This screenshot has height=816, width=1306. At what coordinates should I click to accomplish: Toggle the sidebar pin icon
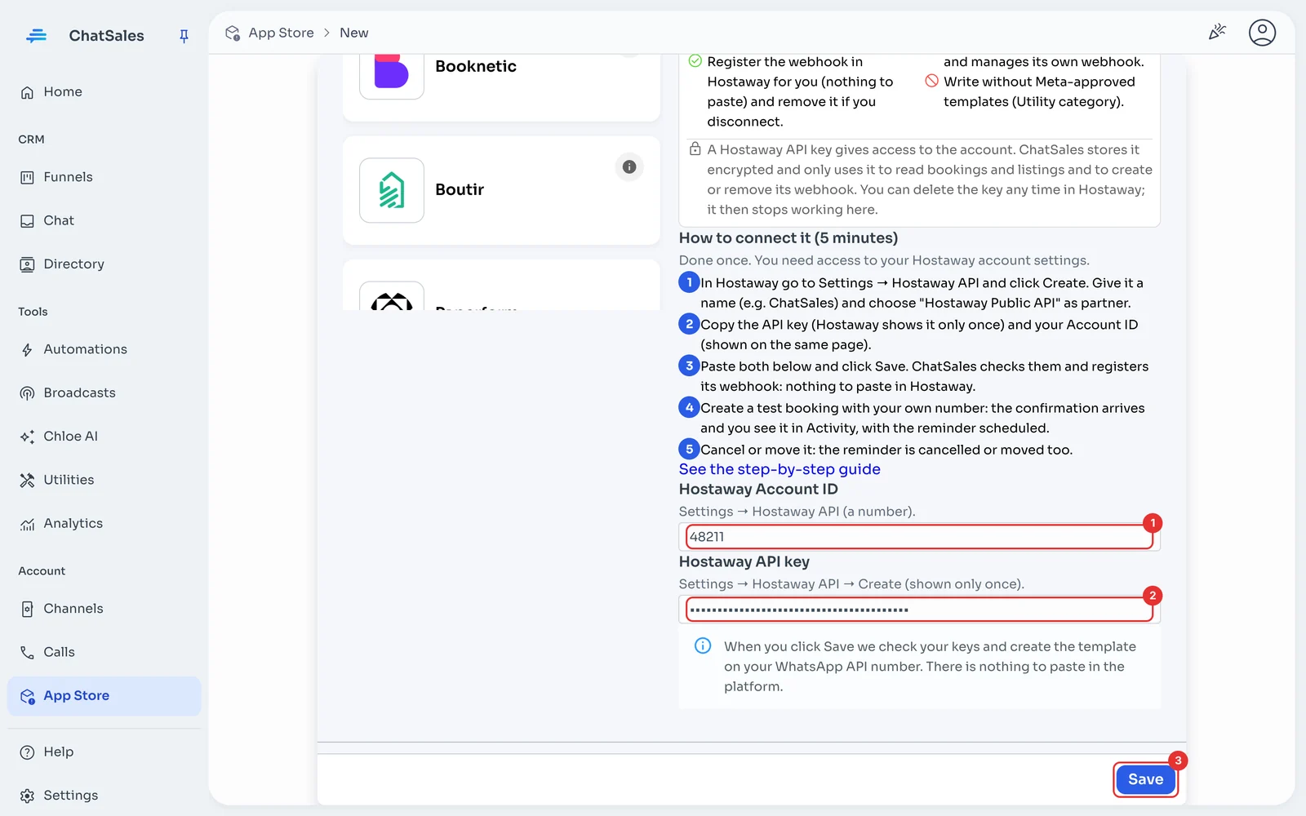[184, 36]
